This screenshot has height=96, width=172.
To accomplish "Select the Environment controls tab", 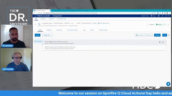I will click(x=72, y=30).
